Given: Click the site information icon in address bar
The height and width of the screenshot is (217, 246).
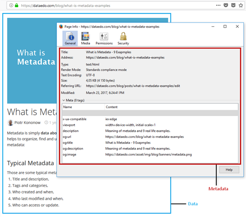Looking at the screenshot, I should (11, 5).
